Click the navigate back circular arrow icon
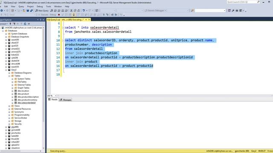Screen dimensions: 273x153 click(x=2, y=11)
